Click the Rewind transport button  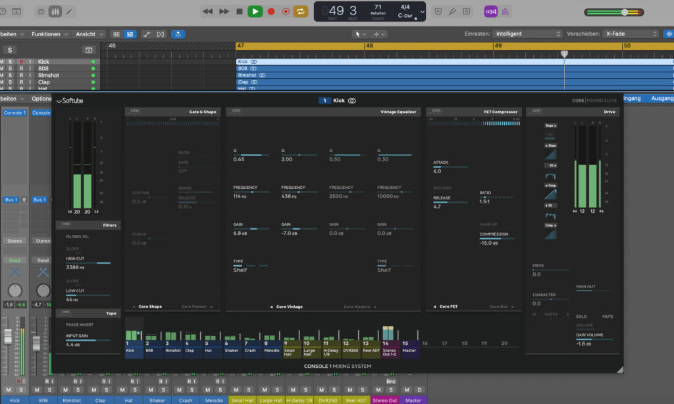pos(207,12)
